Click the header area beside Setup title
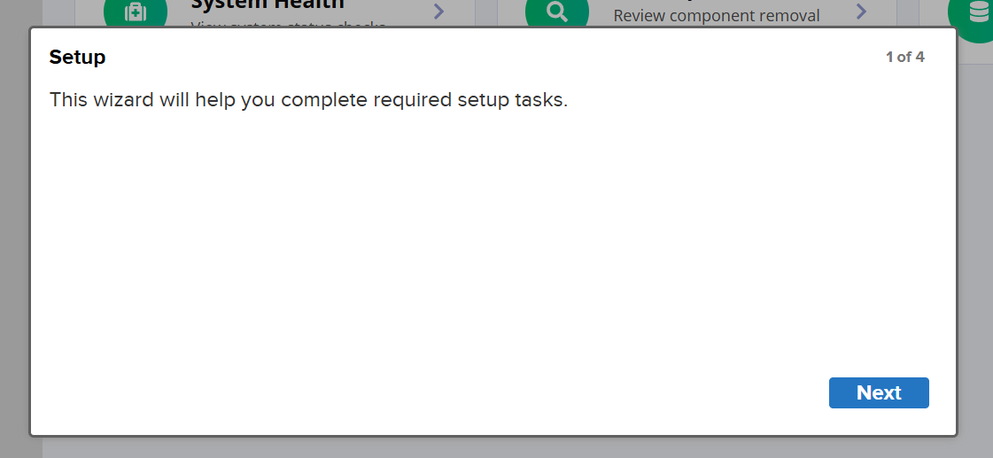Image resolution: width=993 pixels, height=458 pixels. point(494,57)
